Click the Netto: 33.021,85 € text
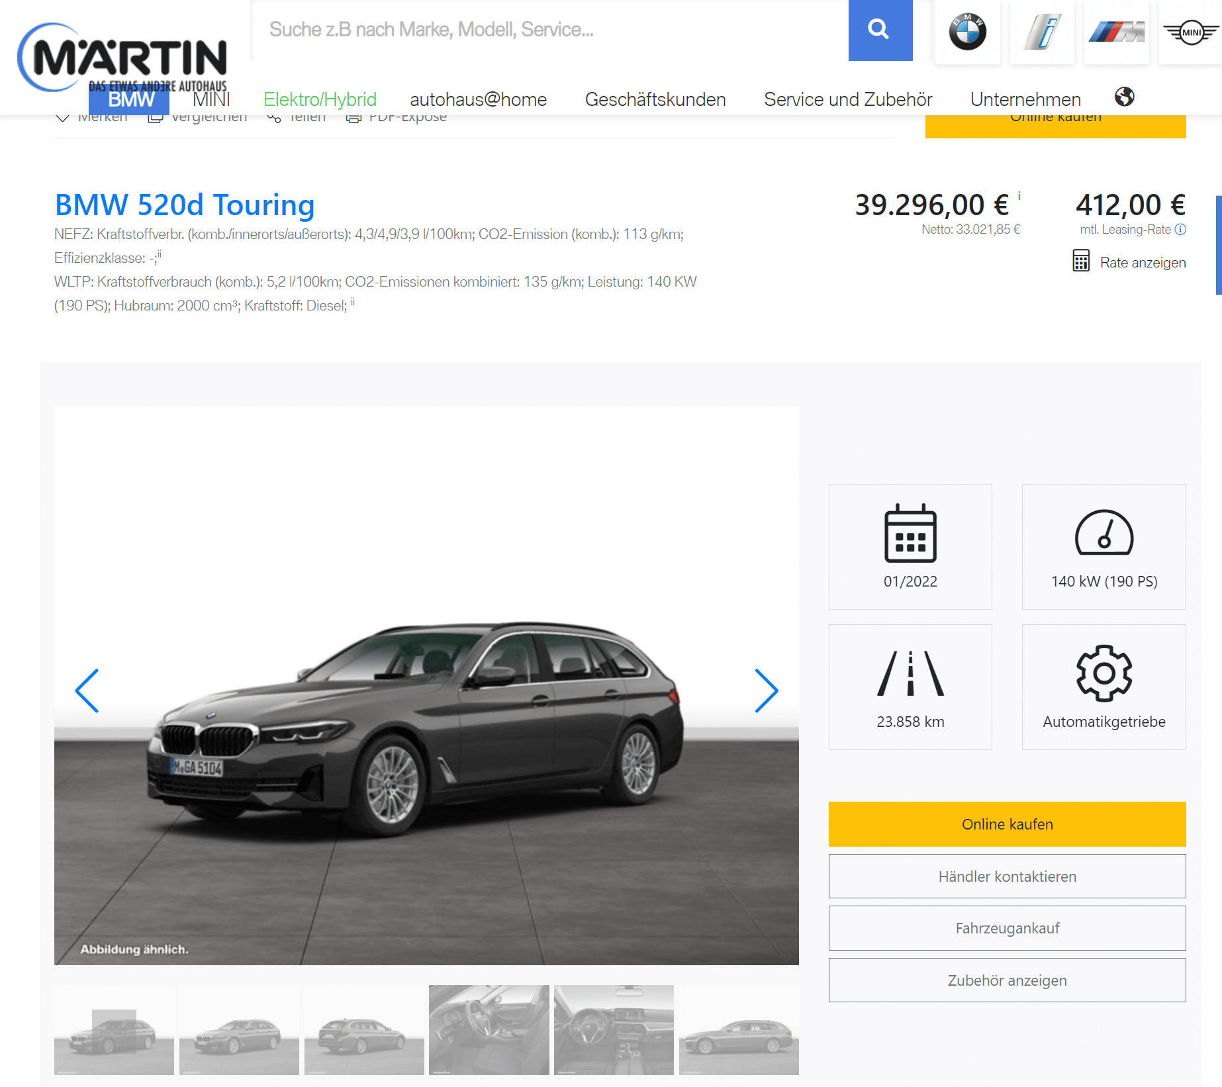 [x=970, y=230]
